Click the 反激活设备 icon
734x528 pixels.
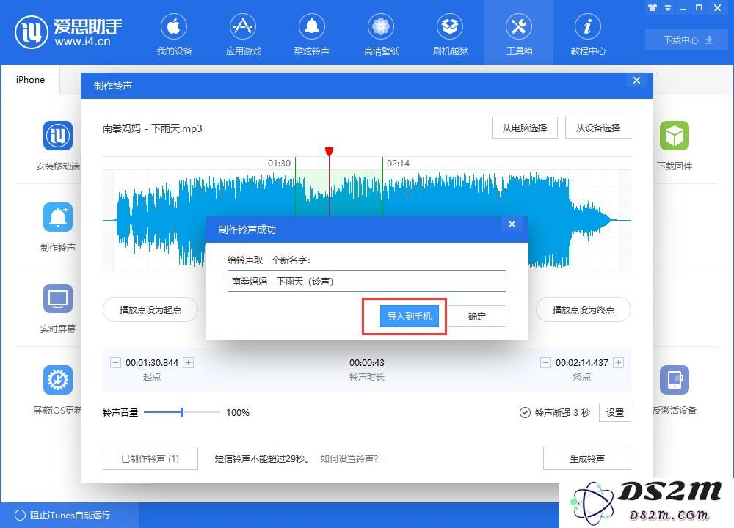(x=675, y=380)
